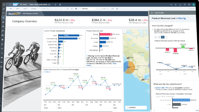Open the binoculars sidebar icon

point(2,58)
